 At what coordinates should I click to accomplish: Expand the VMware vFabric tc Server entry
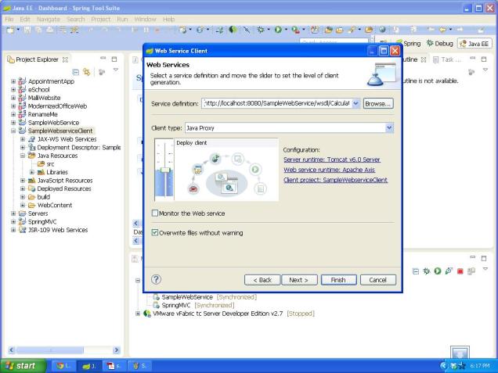tap(138, 314)
